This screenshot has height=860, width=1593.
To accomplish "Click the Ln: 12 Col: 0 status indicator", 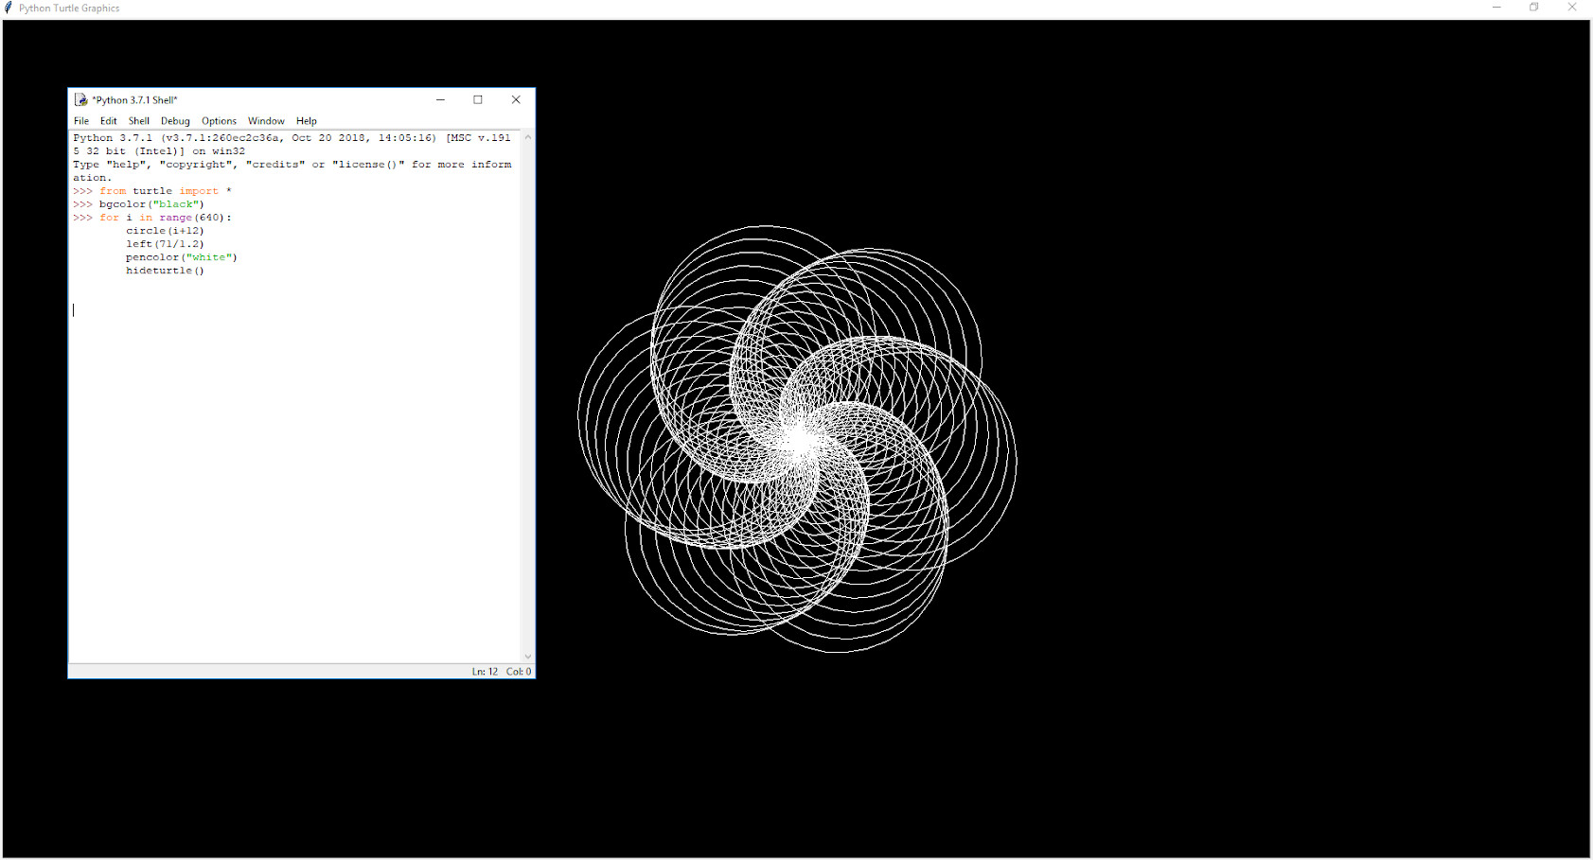I will [500, 671].
